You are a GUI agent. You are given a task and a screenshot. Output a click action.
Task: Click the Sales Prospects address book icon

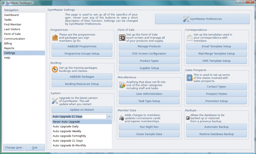189,78
